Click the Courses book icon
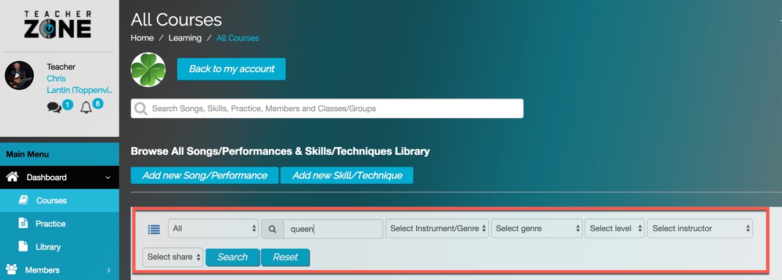Viewport: 782px width, 280px height. tap(24, 200)
